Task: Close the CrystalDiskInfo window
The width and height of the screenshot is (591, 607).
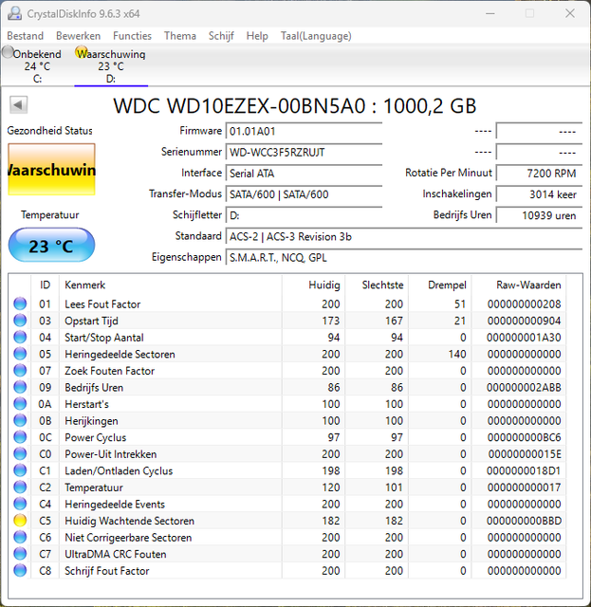Action: coord(570,13)
